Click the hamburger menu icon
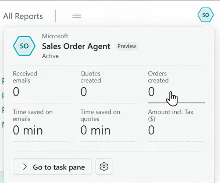This screenshot has width=220, height=183. point(77,16)
